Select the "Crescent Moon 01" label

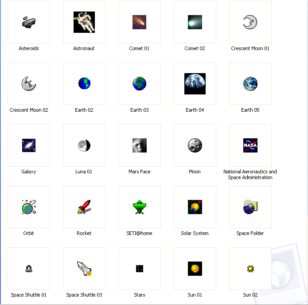pos(250,48)
